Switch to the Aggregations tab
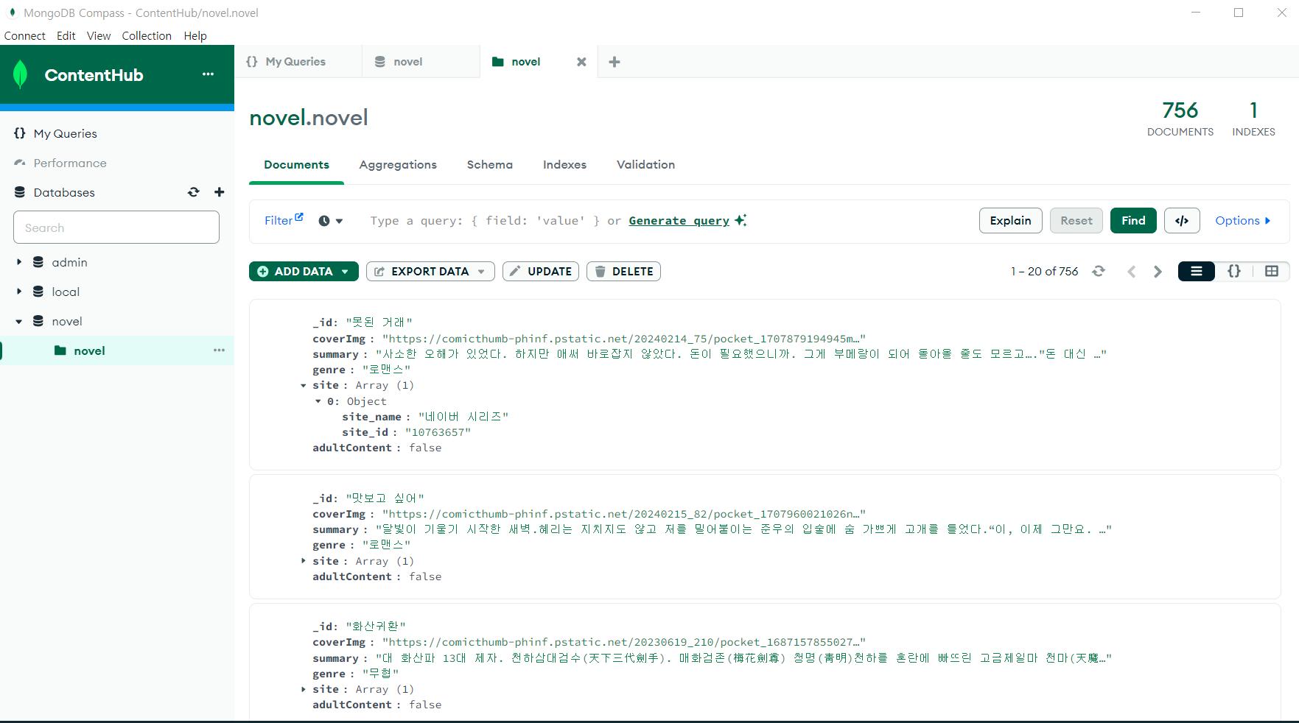Image resolution: width=1299 pixels, height=723 pixels. pos(398,165)
